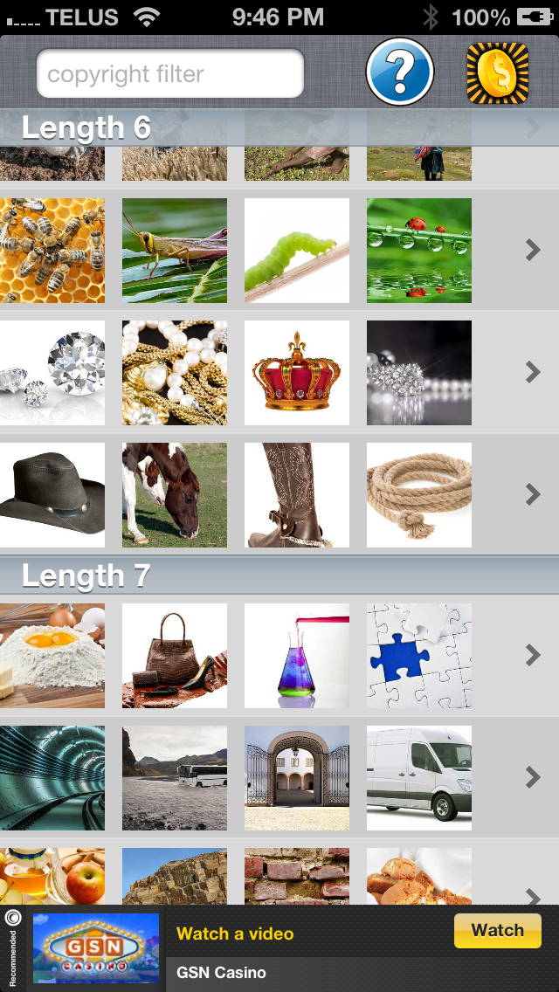This screenshot has height=992, width=559.
Task: Tap the coiled rope picture
Action: [419, 495]
